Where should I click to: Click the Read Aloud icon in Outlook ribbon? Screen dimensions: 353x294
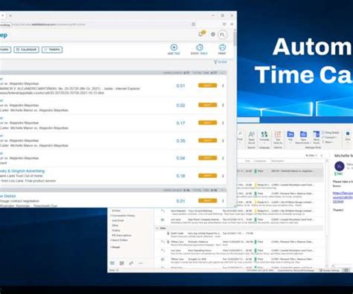[x=252, y=137]
